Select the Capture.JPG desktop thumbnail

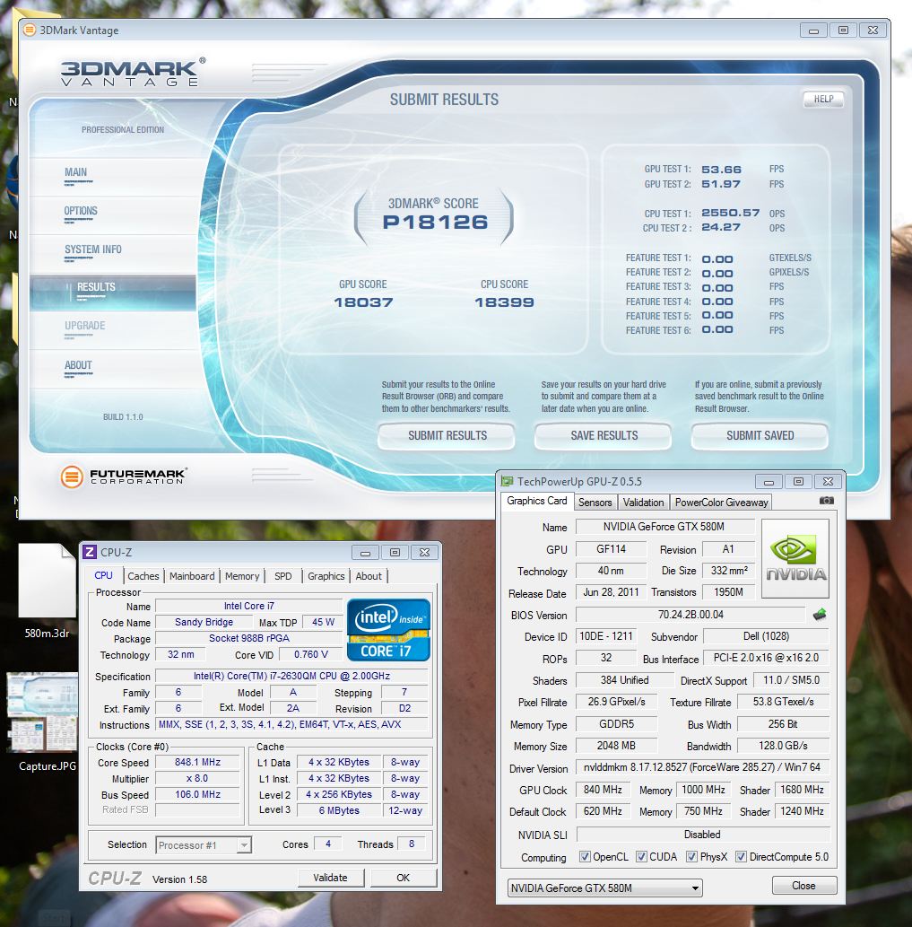(42, 721)
